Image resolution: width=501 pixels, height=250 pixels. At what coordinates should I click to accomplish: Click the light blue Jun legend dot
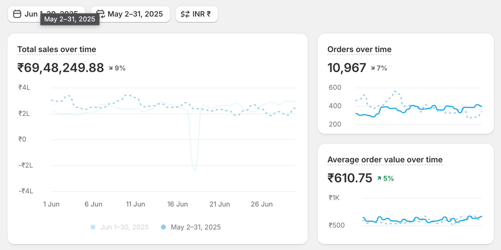pos(93,227)
